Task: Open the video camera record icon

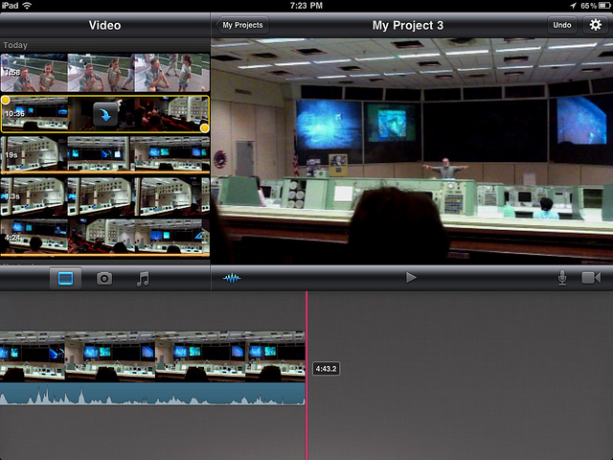Action: tap(591, 278)
